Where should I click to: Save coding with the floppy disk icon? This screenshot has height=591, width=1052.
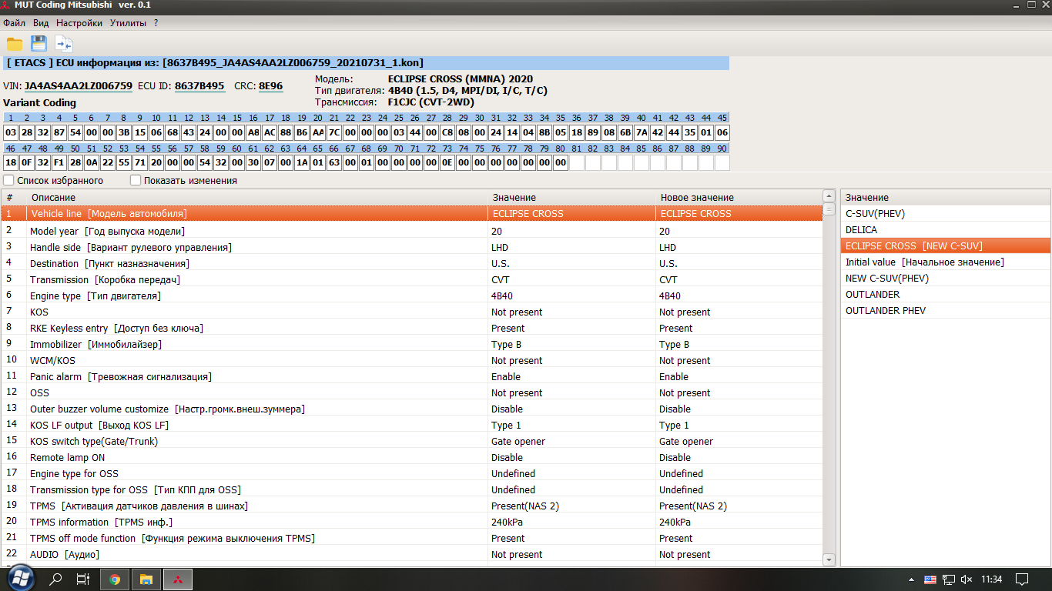point(39,44)
